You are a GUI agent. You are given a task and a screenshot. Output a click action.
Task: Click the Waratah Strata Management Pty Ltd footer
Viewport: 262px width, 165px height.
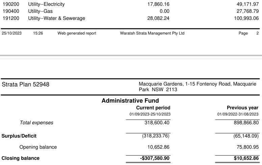click(152, 33)
